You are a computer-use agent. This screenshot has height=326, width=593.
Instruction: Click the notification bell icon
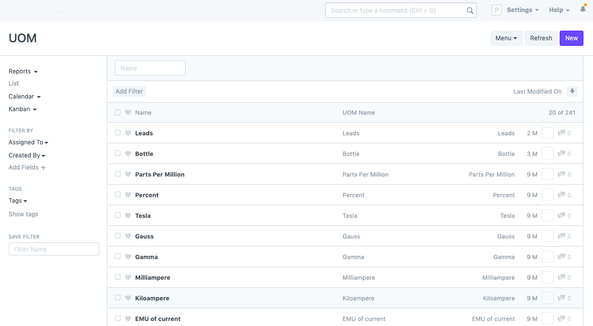coord(583,10)
